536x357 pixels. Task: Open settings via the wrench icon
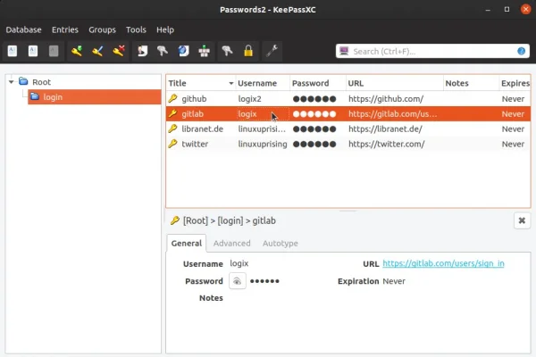click(x=272, y=51)
